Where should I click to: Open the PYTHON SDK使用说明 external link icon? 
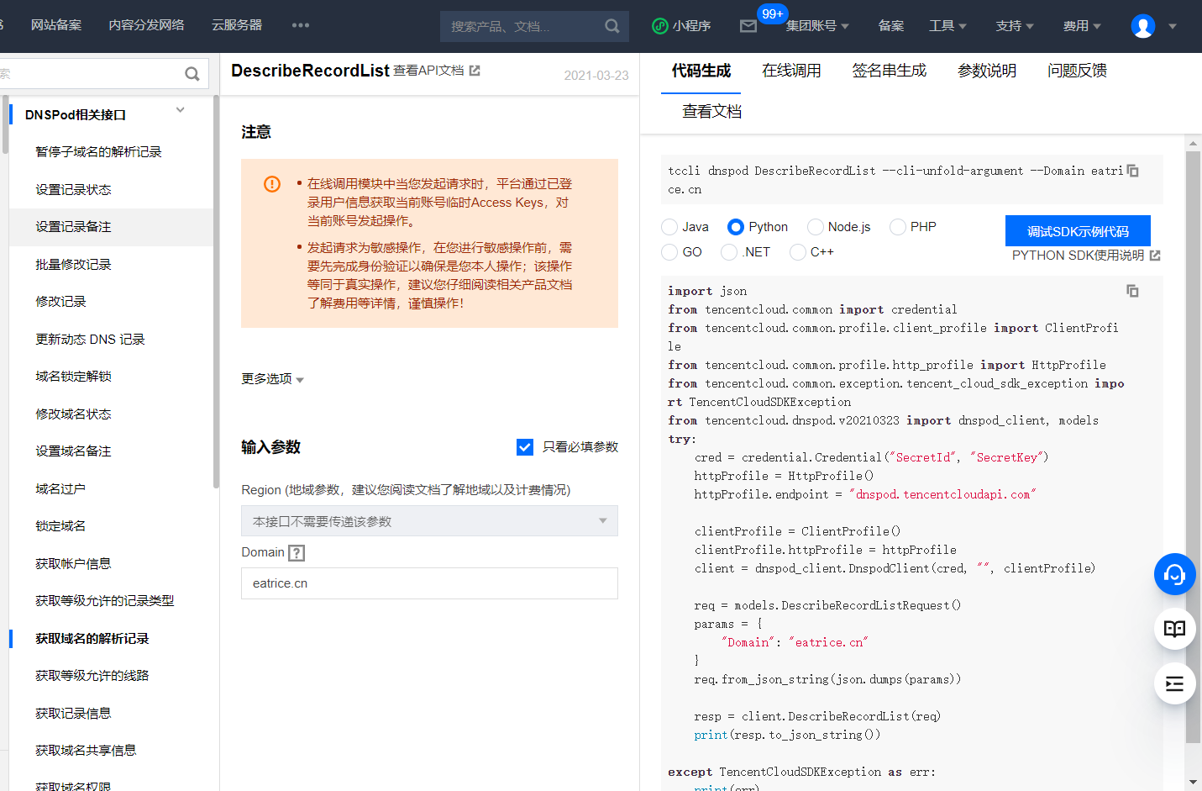point(1155,256)
